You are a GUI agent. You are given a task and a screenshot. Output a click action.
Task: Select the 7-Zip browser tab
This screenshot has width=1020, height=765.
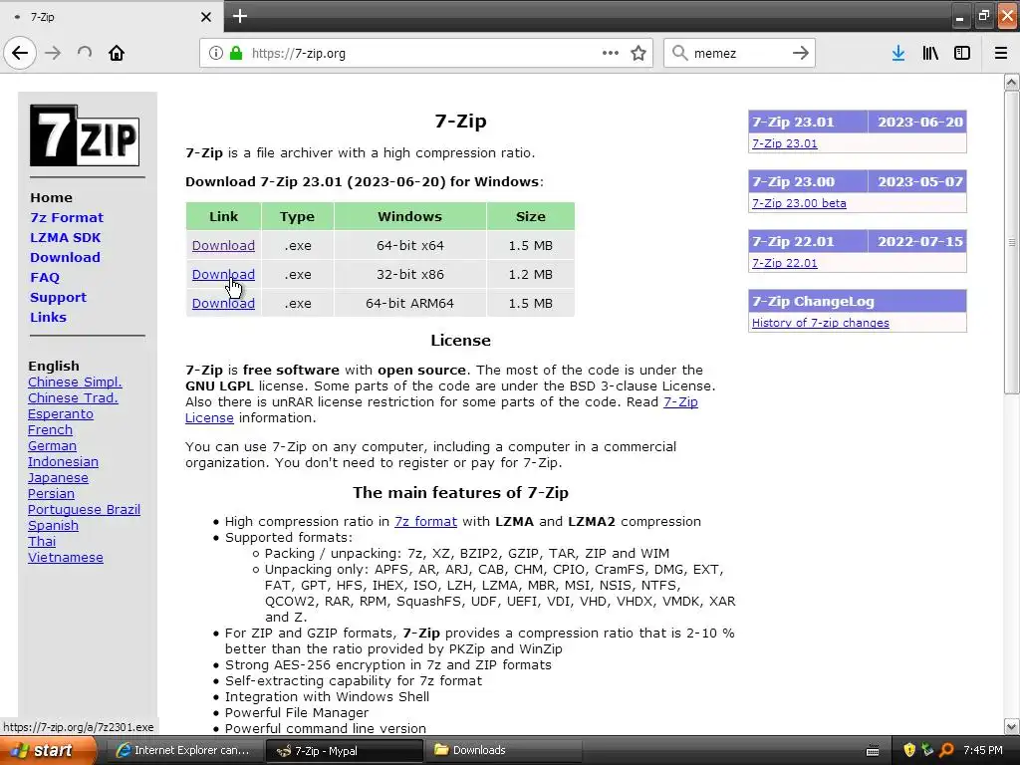click(112, 17)
